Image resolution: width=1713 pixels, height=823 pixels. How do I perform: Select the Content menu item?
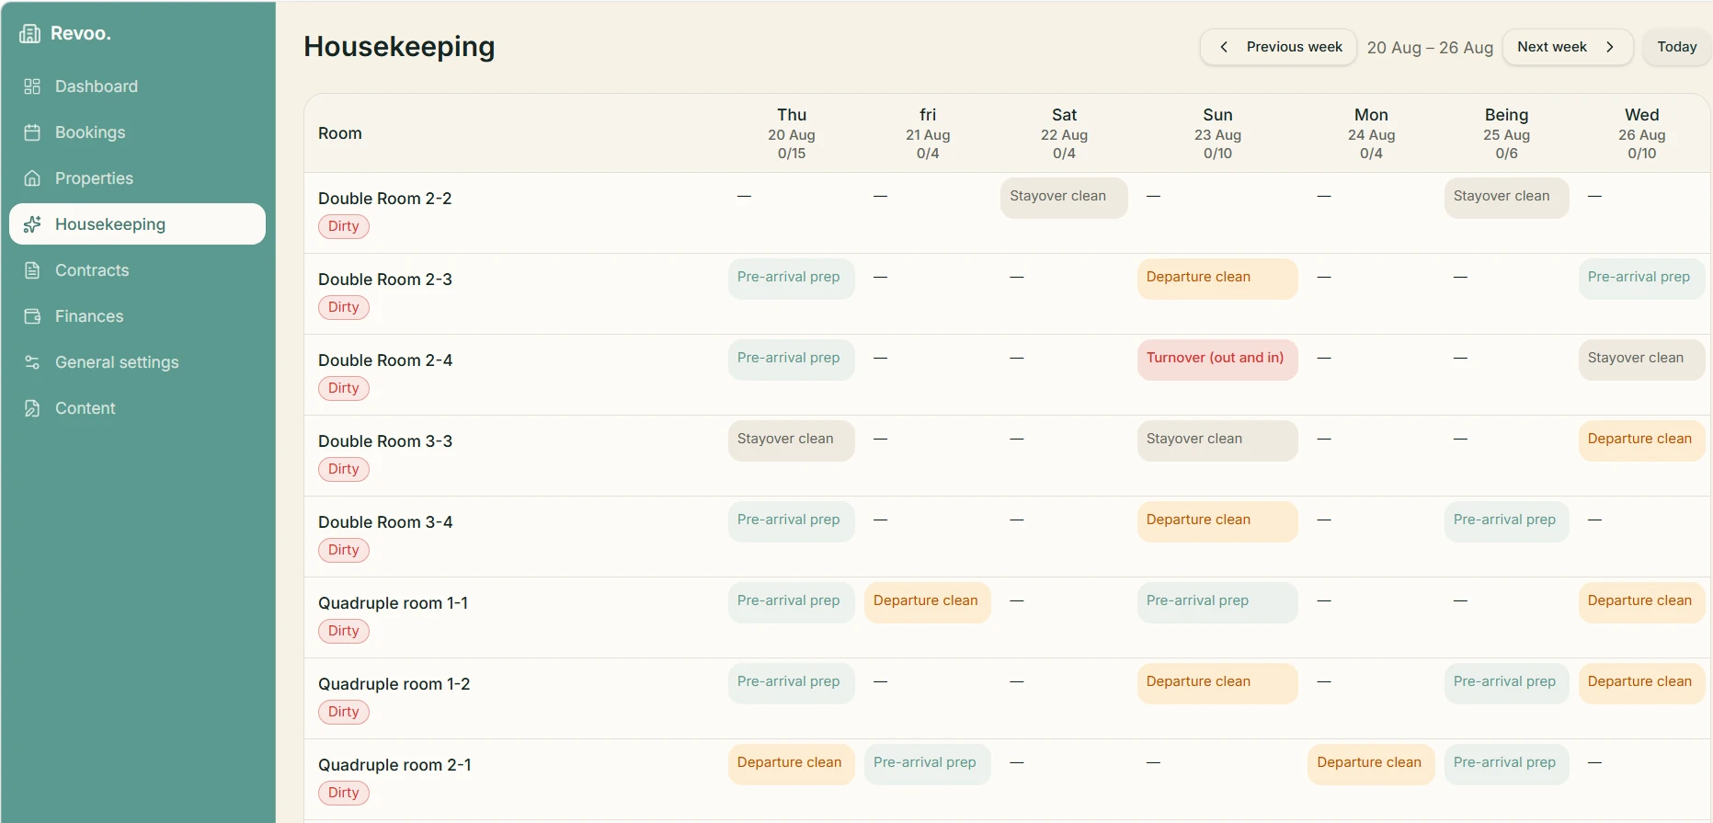point(138,408)
